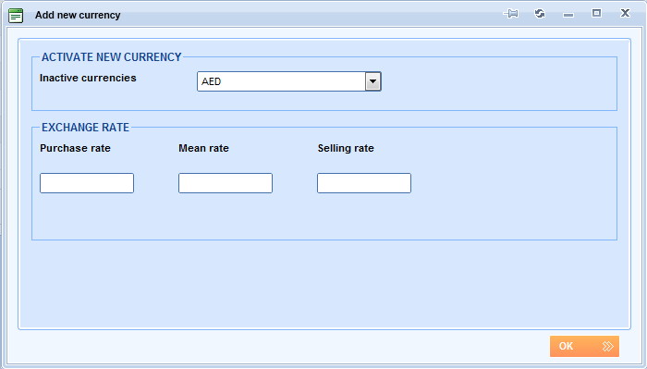Click the 'Purchase rate' label

(75, 148)
